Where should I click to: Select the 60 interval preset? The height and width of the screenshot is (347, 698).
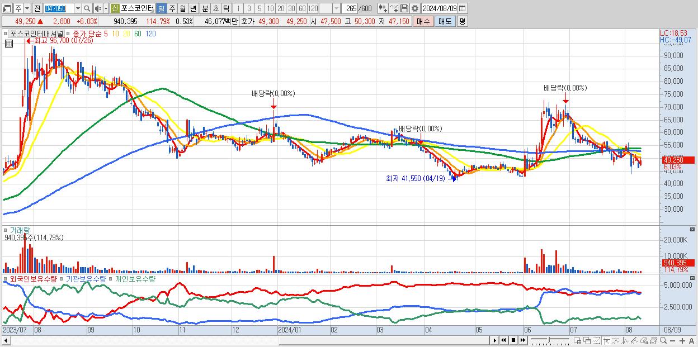(x=302, y=8)
